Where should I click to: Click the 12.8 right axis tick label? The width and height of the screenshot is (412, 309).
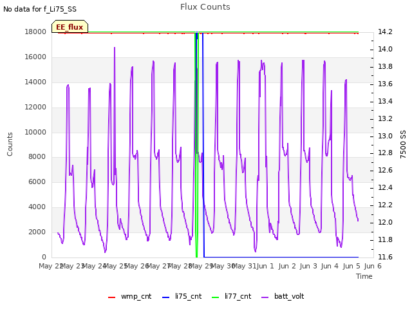pos(385,153)
